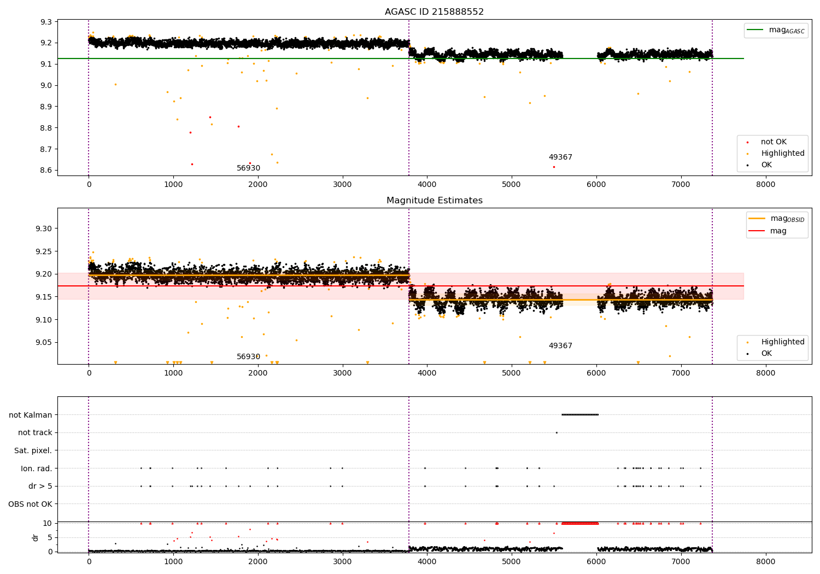Click the 8000 x-tick label of the top plot
820x574 pixels.
(765, 185)
